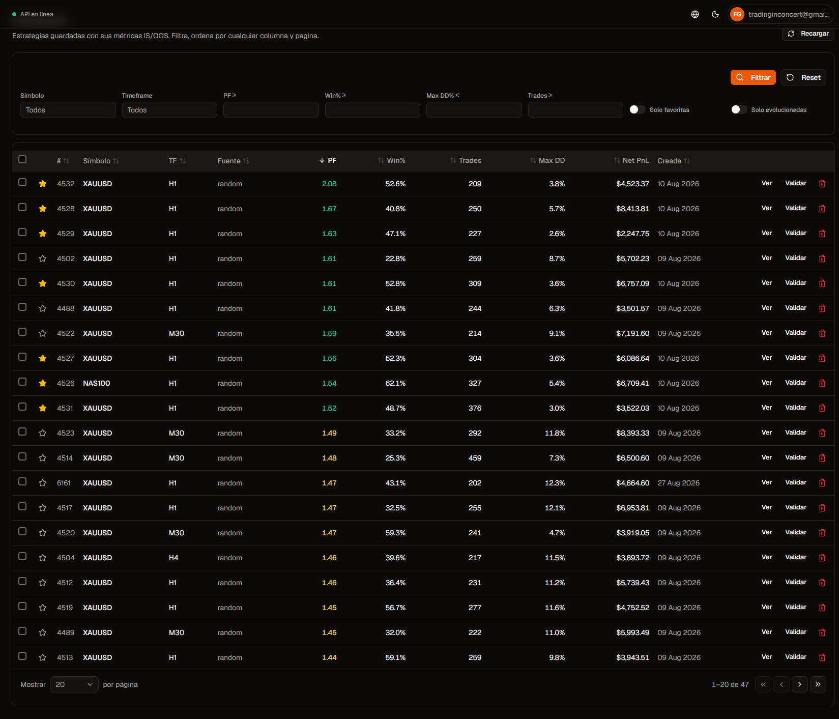Click the Reset filters button
The width and height of the screenshot is (839, 719).
803,77
